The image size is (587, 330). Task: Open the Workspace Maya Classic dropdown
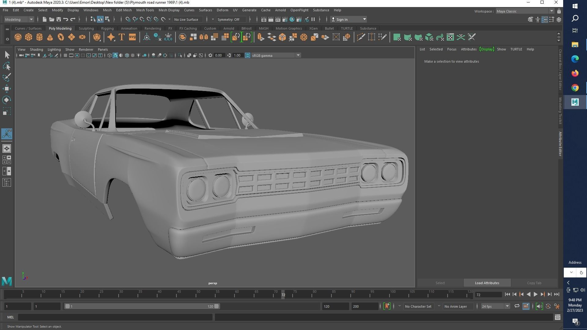point(525,11)
